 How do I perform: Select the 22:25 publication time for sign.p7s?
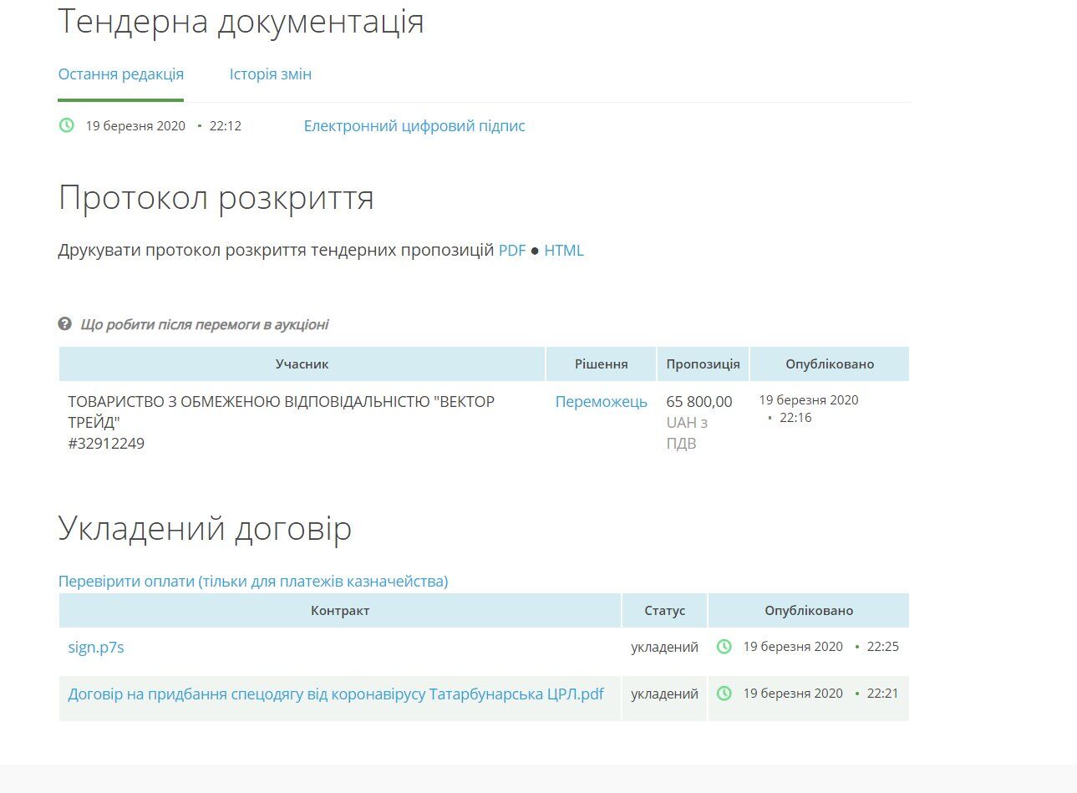[883, 647]
